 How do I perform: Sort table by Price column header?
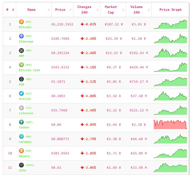60,10
